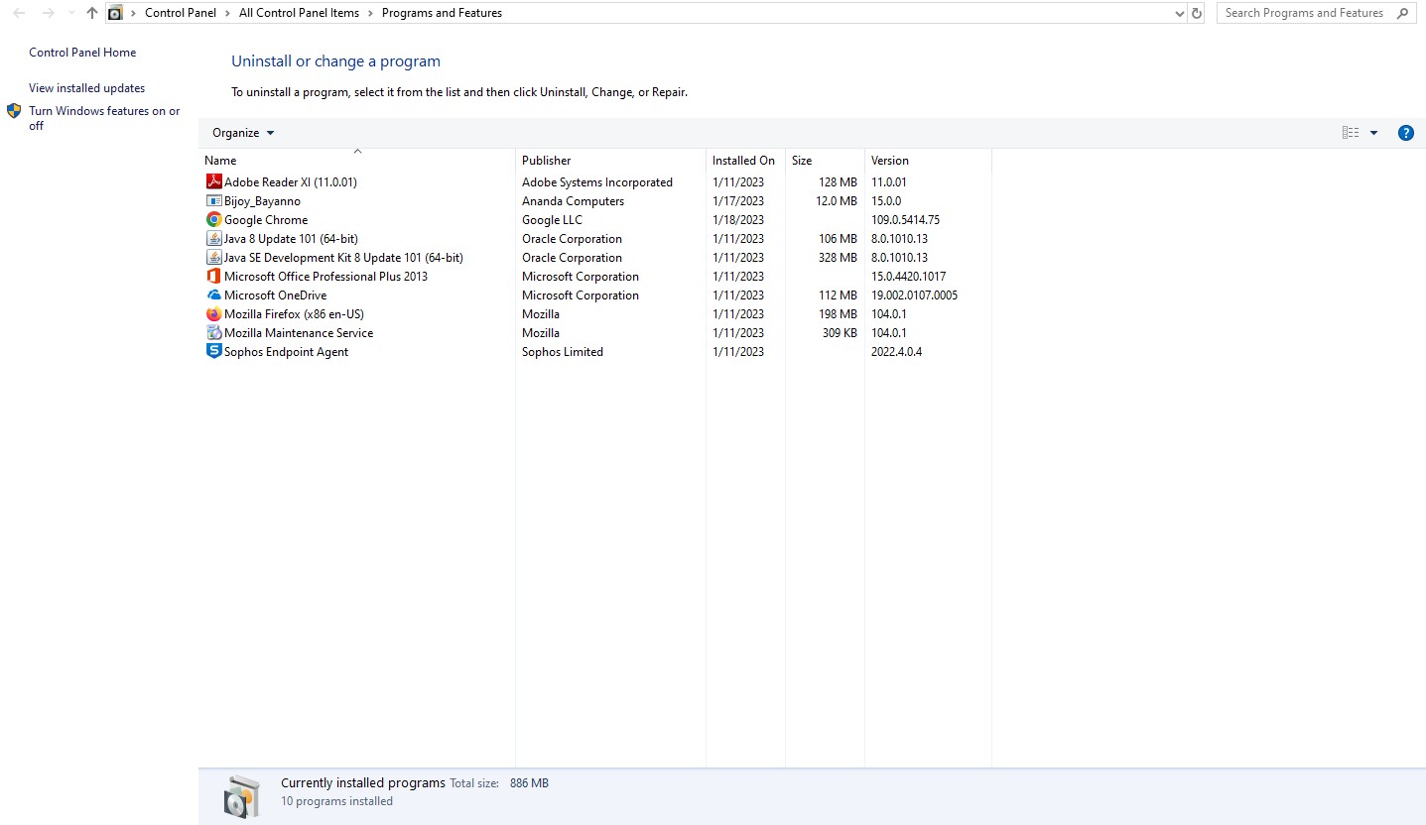Screen dimensions: 1426x825
Task: Click Programs and Features breadcrumb
Action: point(442,13)
